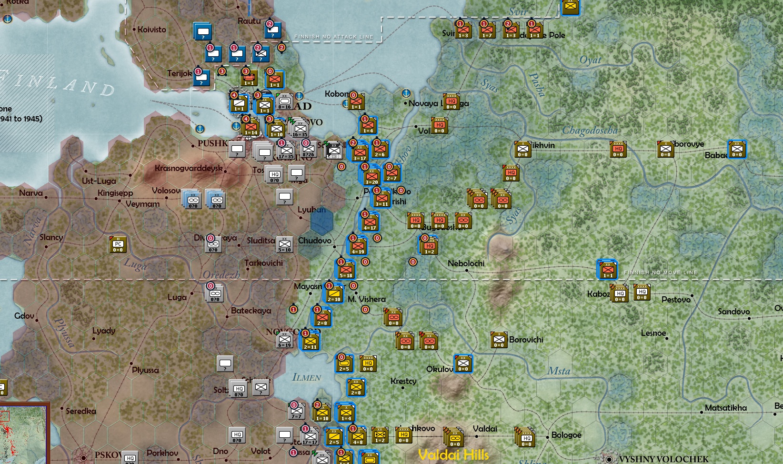Click the Gdov town label
Screen dimensions: 783x464
click(24, 316)
